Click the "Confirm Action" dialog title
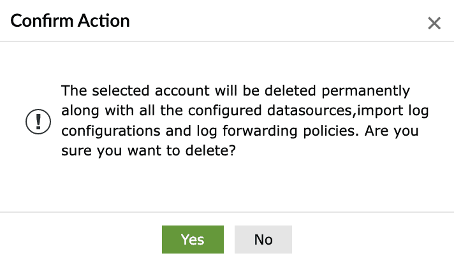This screenshot has height=265, width=454. pos(70,21)
